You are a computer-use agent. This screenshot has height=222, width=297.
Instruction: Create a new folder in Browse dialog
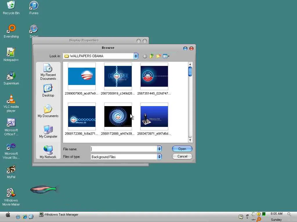point(158,56)
